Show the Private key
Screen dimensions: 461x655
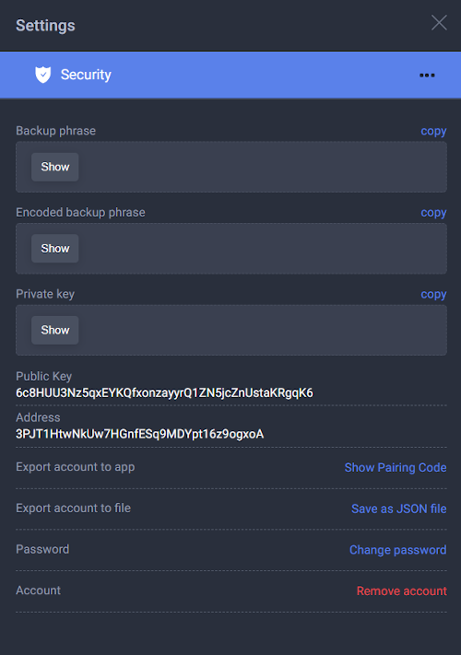pos(54,330)
